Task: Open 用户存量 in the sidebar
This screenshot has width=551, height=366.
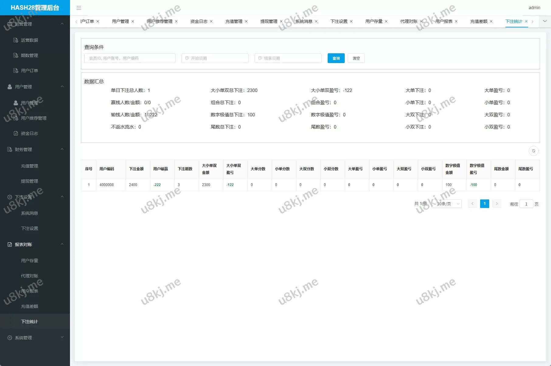Action: 30,261
